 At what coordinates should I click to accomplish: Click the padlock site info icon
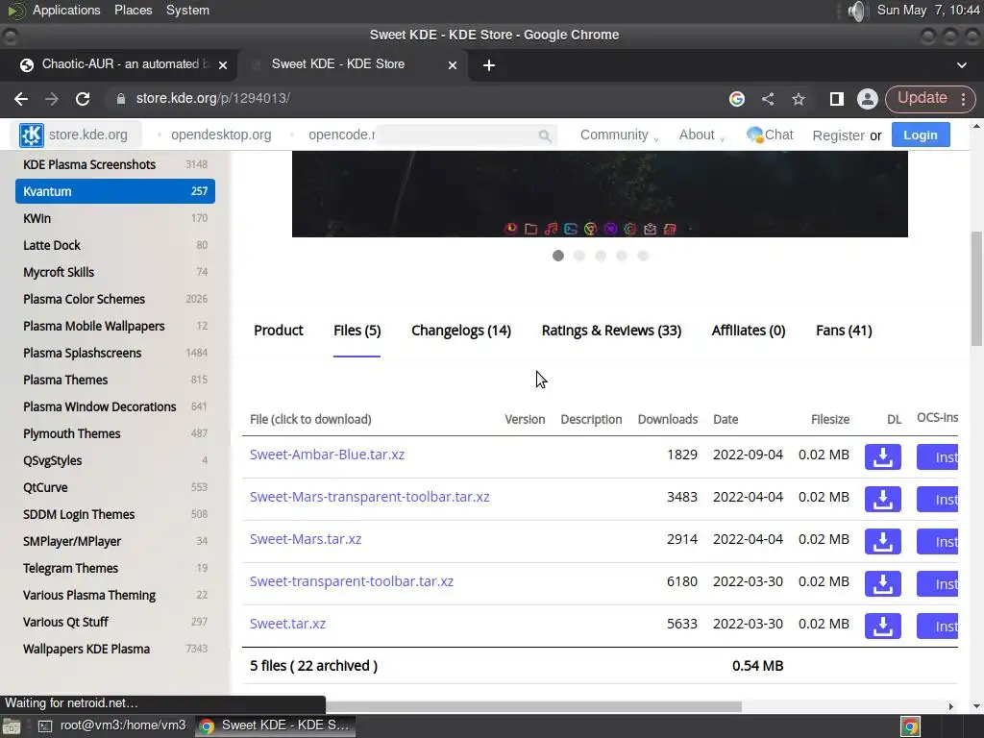121,99
